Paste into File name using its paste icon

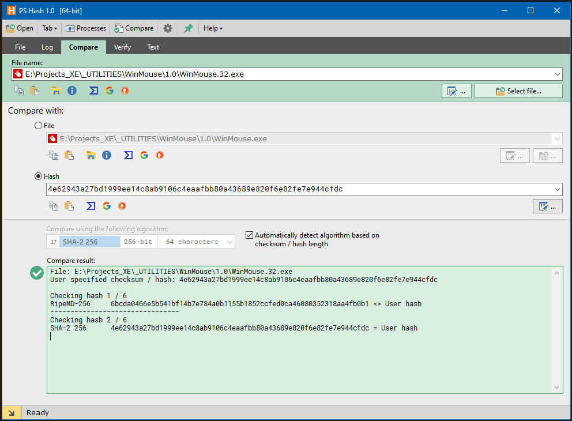point(35,91)
